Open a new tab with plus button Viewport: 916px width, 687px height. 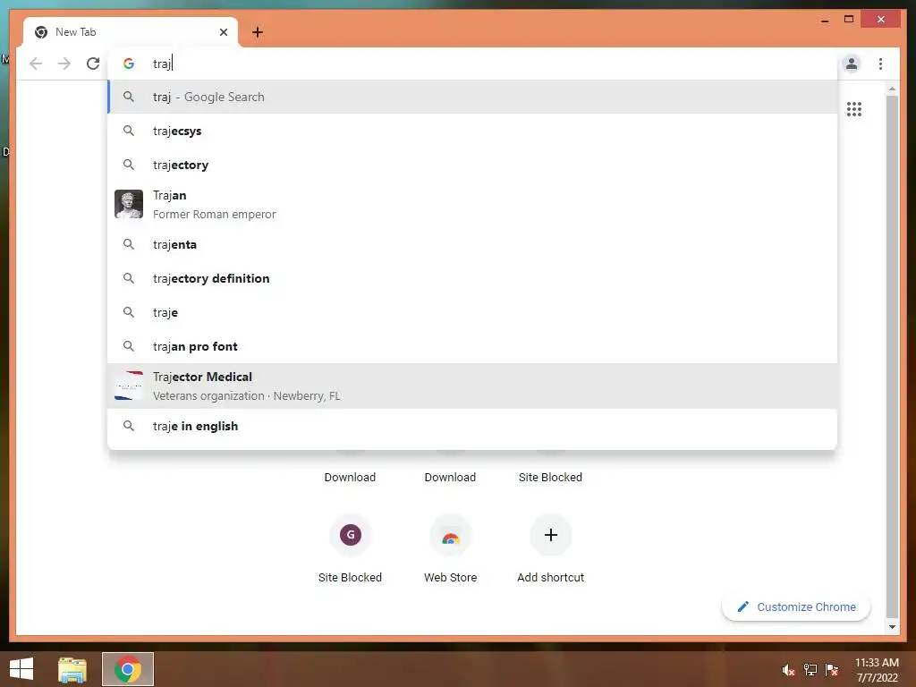pos(258,32)
